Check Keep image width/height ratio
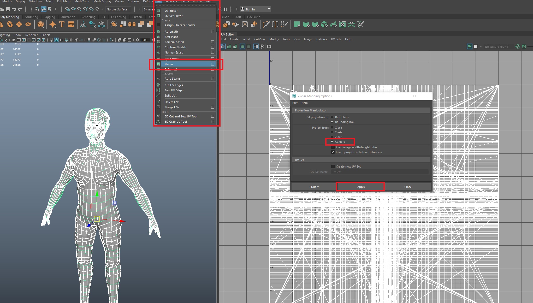This screenshot has height=303, width=533. click(x=333, y=147)
